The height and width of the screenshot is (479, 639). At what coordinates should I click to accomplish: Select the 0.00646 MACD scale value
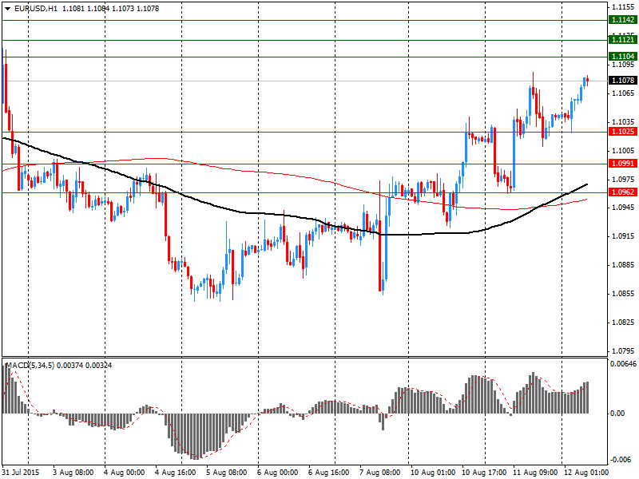coord(623,363)
